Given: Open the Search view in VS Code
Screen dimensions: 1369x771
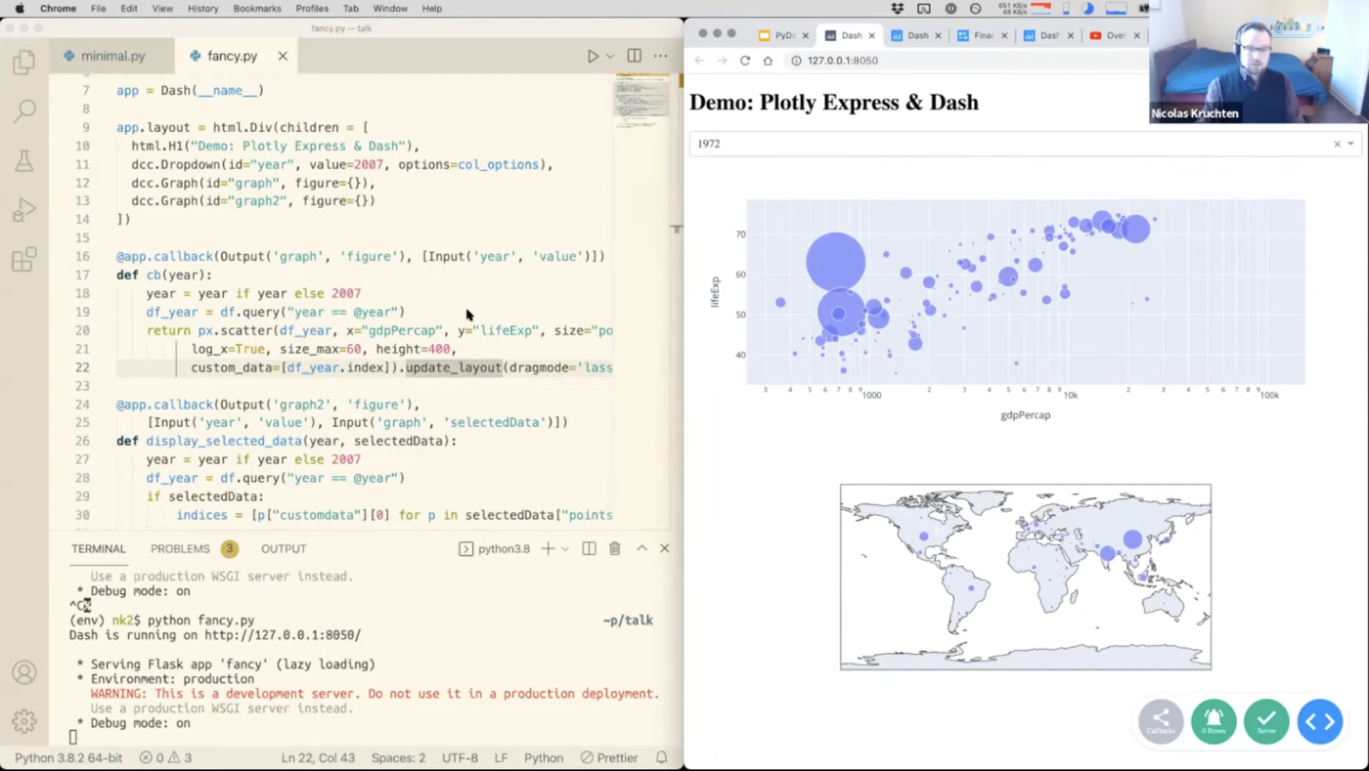Looking at the screenshot, I should click(24, 111).
